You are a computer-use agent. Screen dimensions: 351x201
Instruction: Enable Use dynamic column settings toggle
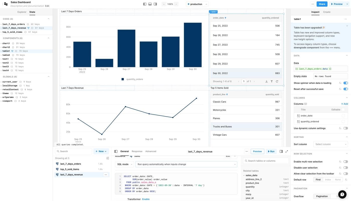click(345, 128)
